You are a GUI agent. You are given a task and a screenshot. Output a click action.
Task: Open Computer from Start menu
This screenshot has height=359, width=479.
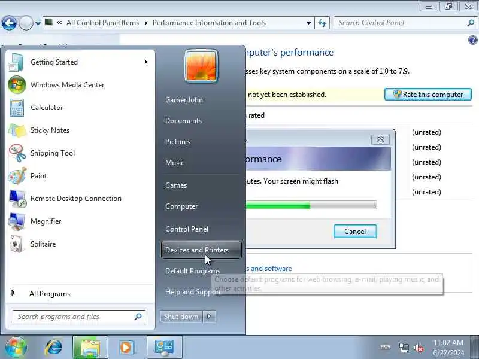point(181,206)
